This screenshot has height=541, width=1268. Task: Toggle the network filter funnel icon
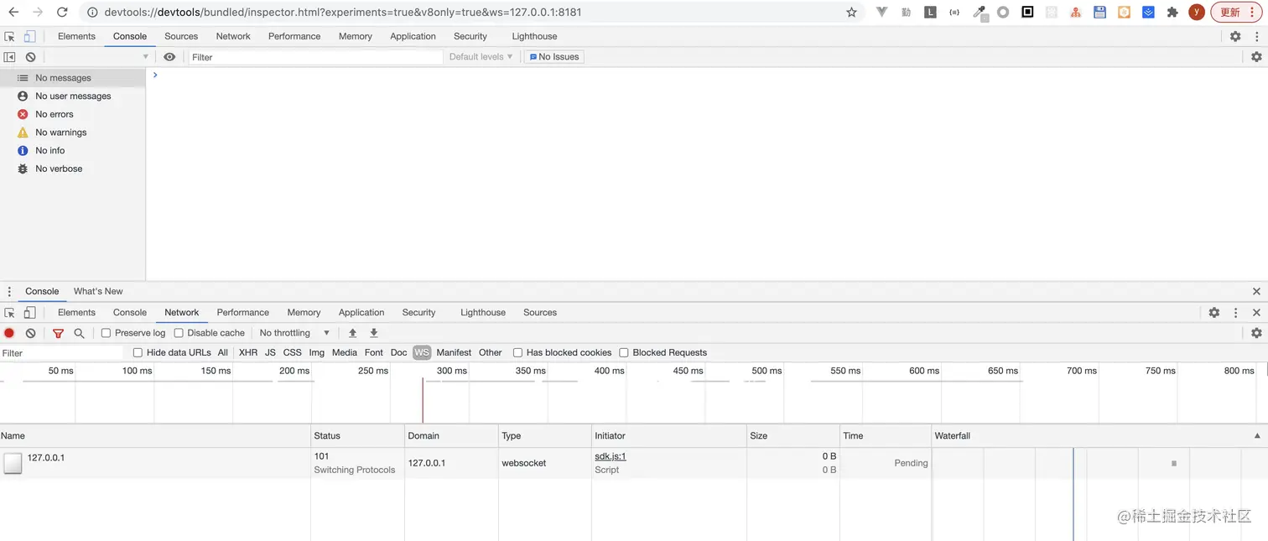(x=58, y=333)
